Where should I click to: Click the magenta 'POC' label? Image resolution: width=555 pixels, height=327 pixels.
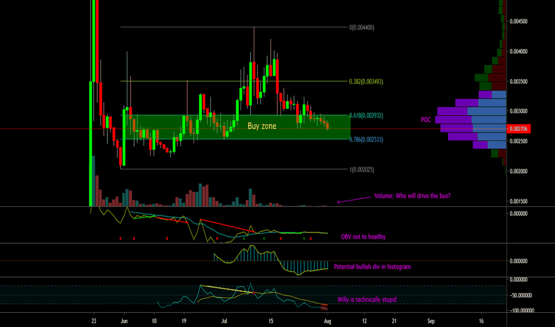click(426, 120)
